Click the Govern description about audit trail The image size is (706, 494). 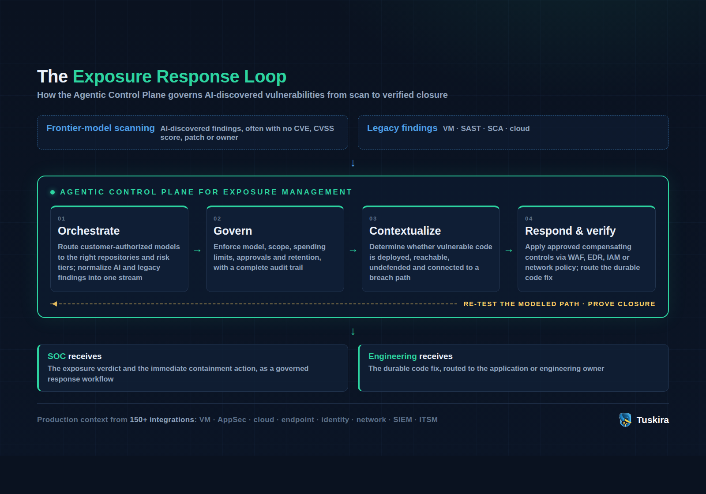point(270,257)
